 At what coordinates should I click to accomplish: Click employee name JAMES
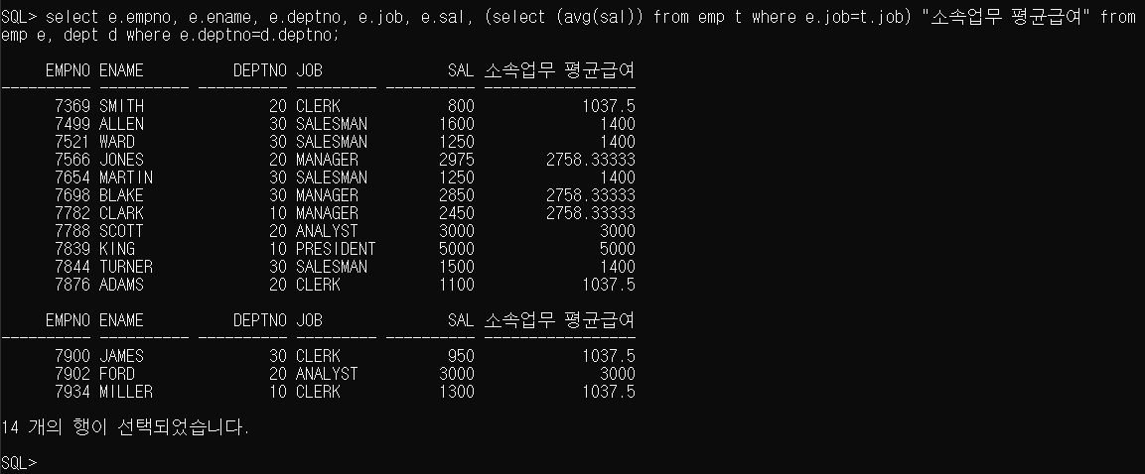click(121, 357)
